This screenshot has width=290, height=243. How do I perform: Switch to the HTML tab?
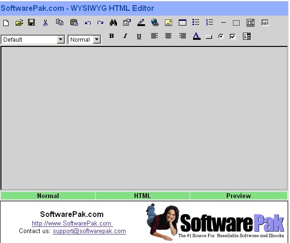pyautogui.click(x=142, y=196)
